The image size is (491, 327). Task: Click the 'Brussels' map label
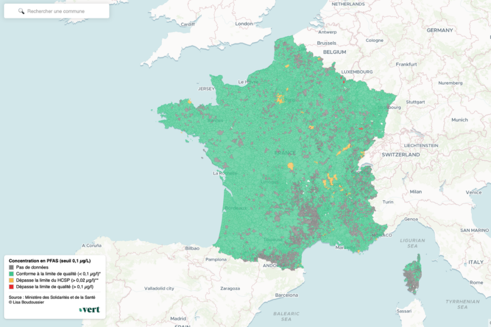[x=327, y=43]
